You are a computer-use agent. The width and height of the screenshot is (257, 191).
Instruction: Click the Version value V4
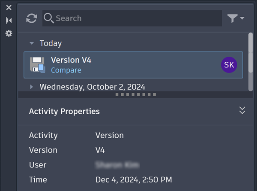click(x=100, y=150)
